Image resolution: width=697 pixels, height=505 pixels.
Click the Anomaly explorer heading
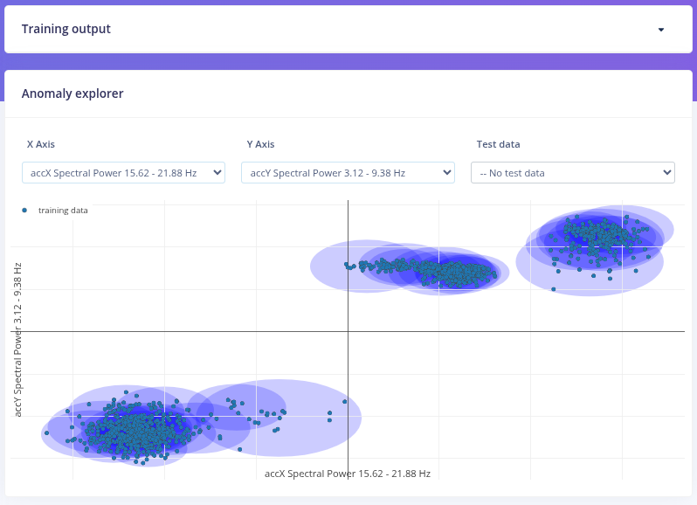click(72, 93)
